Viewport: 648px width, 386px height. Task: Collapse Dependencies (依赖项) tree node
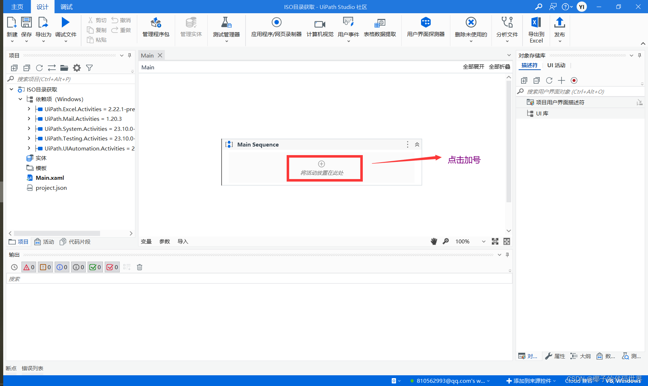point(20,99)
